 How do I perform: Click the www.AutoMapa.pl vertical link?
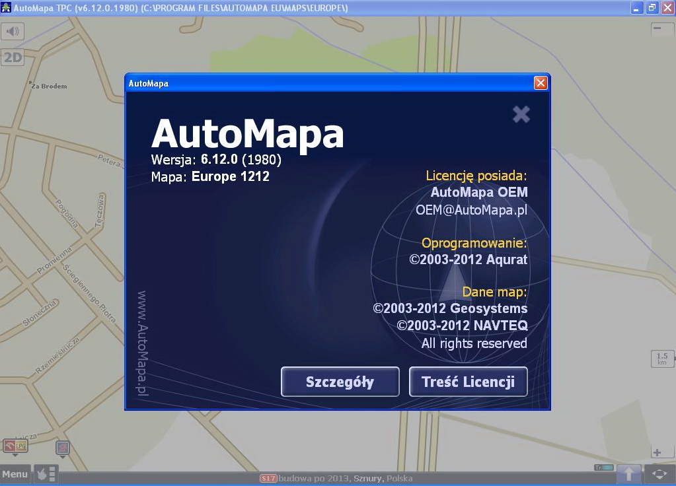(x=142, y=343)
